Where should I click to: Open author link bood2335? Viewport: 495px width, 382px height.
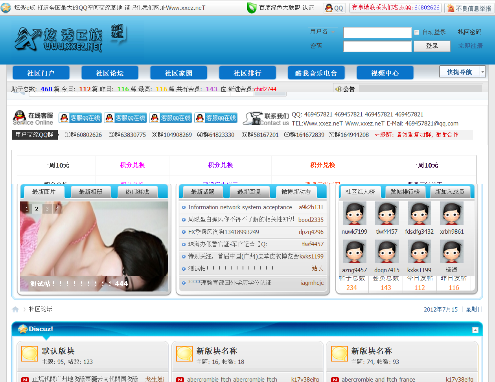pyautogui.click(x=311, y=220)
